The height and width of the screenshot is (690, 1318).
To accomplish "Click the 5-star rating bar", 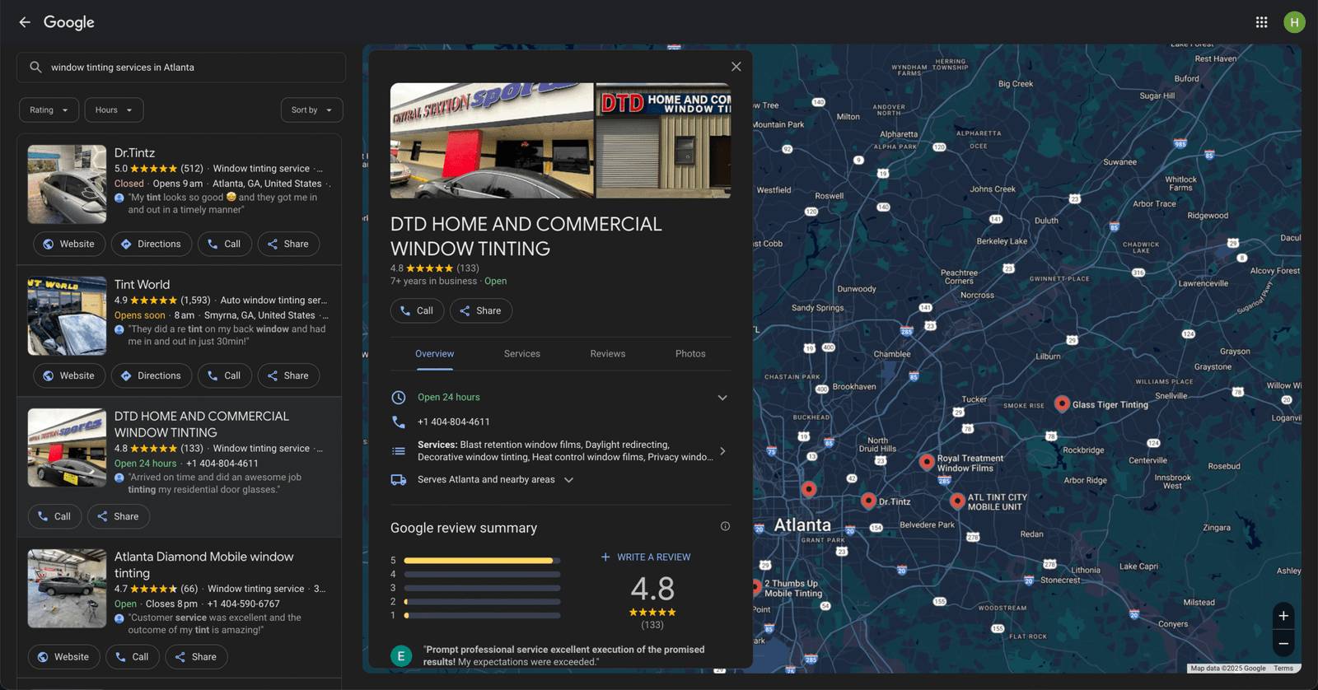I will click(x=482, y=561).
